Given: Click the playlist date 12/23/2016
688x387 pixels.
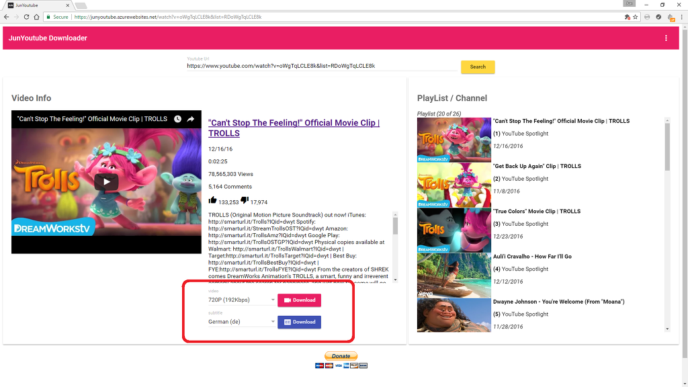Looking at the screenshot, I should click(x=508, y=236).
